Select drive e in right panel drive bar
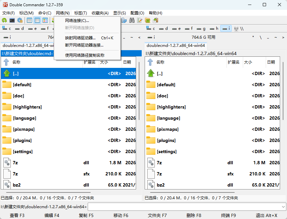Image resolution: width=287 pixels, height=219 pixels. pos(176,29)
